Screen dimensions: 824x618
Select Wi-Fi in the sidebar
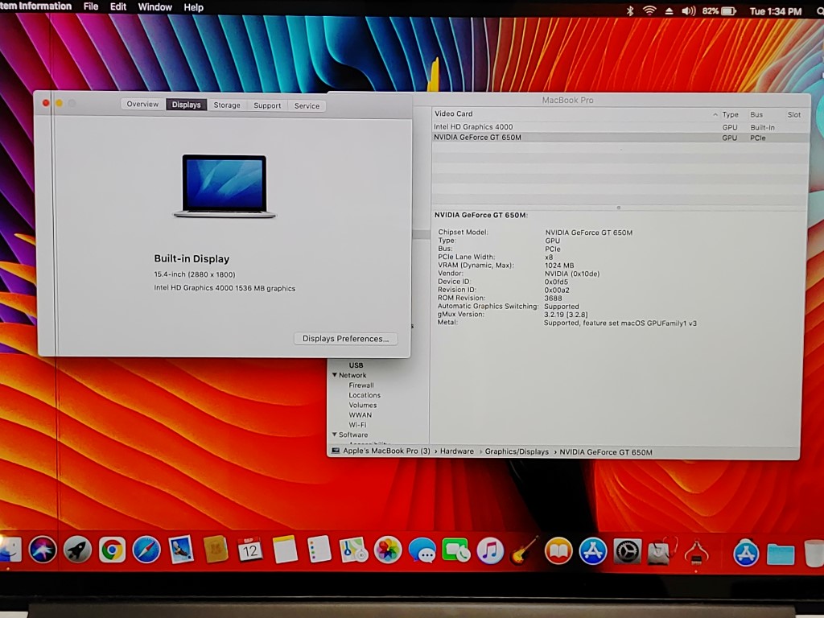pos(357,425)
